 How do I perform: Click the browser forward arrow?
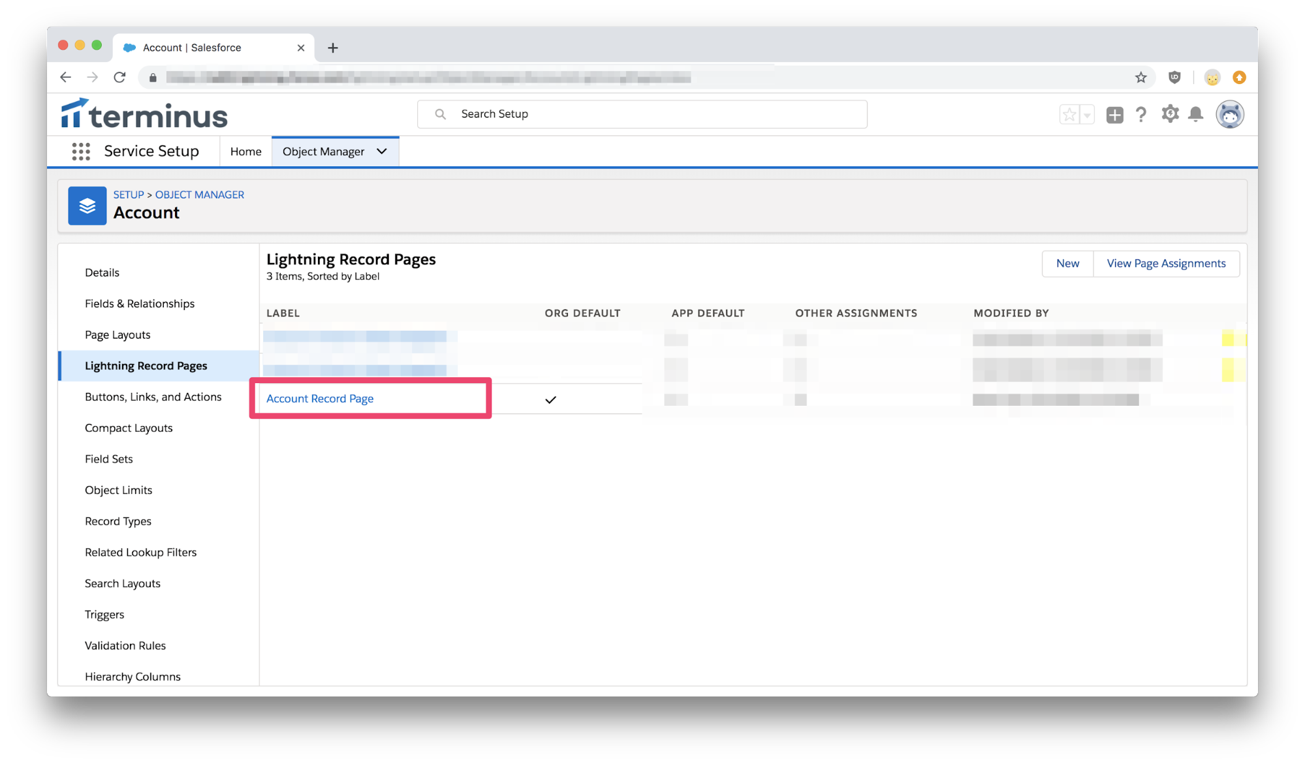[92, 77]
